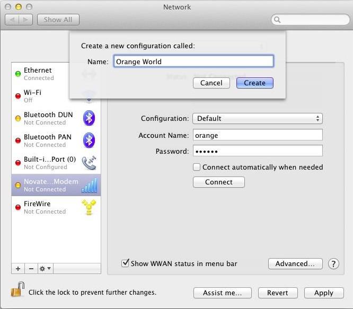Screen dimensions: 353x309
Task: Enable Connect automatically when needed
Action: (197, 167)
